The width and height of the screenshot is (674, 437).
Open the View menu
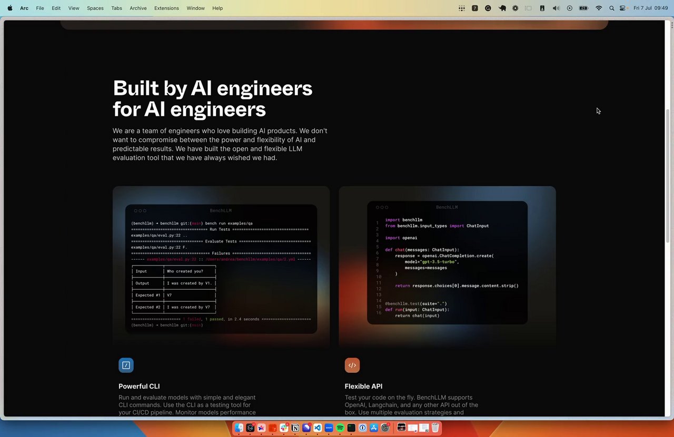click(74, 8)
